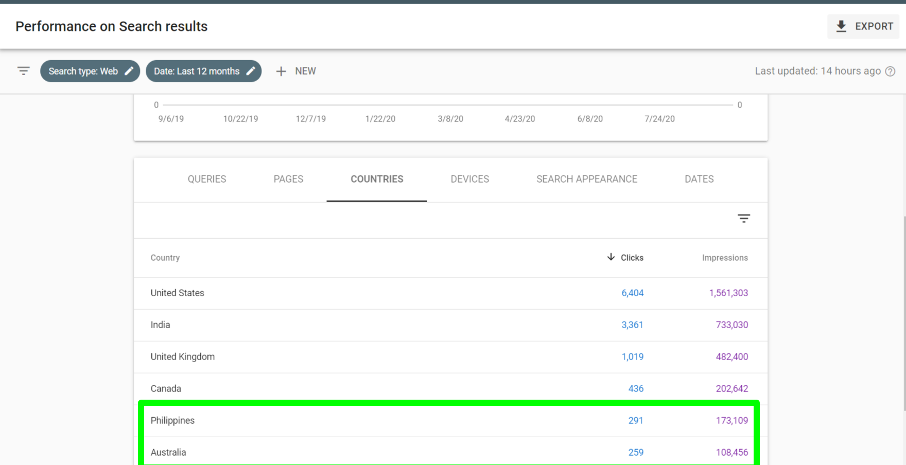Click the 482,400 impressions value
The image size is (906, 465).
tap(732, 357)
